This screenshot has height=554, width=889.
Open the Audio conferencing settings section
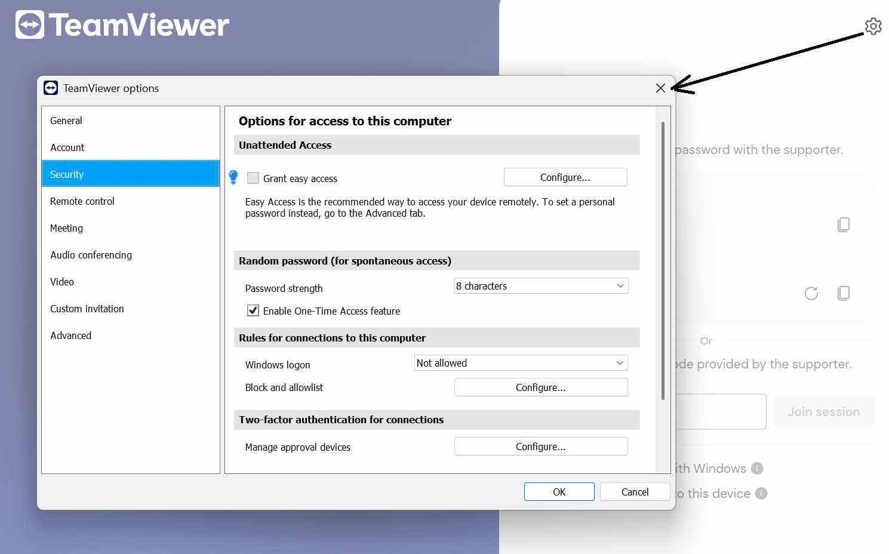point(91,255)
